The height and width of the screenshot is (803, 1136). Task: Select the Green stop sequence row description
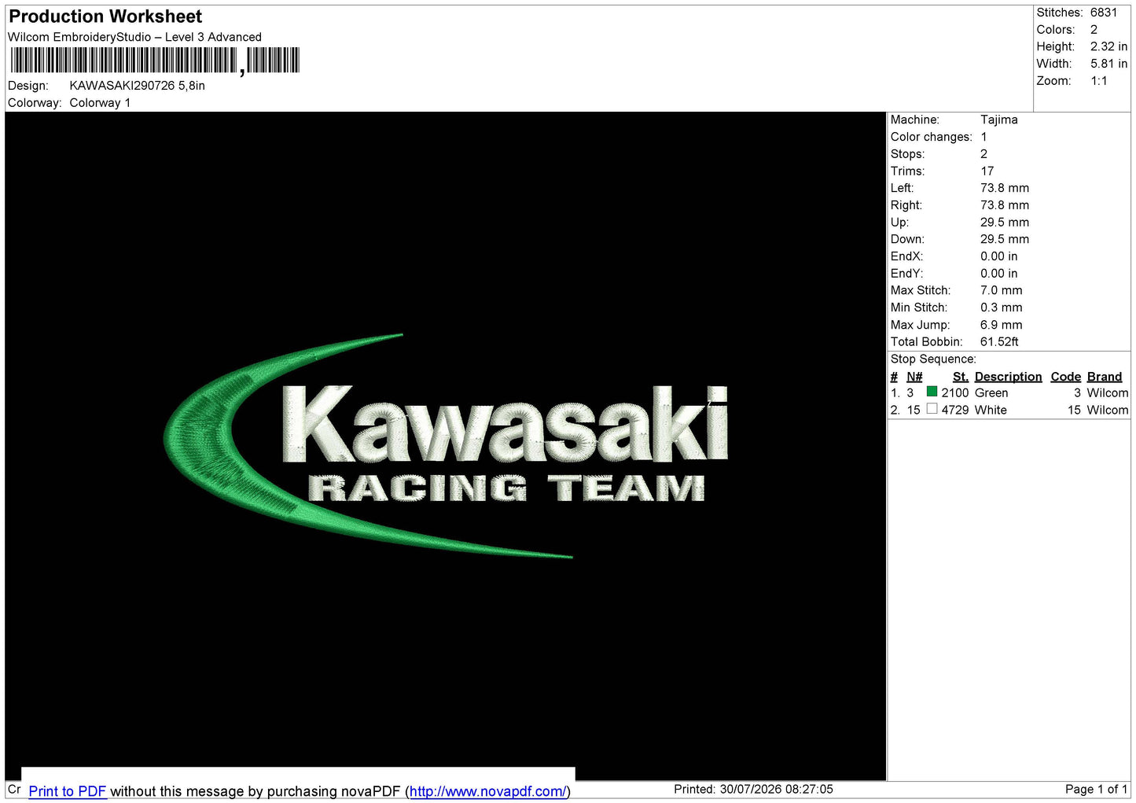(x=991, y=392)
